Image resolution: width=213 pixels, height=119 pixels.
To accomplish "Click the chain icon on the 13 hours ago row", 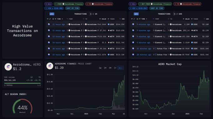I will coord(49,37).
